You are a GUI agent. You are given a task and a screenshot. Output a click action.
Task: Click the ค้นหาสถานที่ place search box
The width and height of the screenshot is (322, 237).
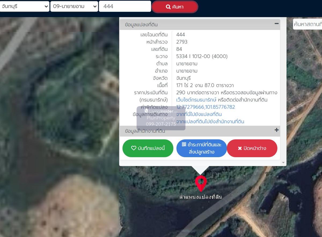pyautogui.click(x=308, y=24)
